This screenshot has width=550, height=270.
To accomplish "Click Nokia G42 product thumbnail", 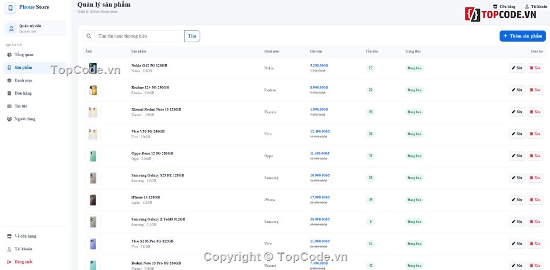I will pyautogui.click(x=93, y=68).
